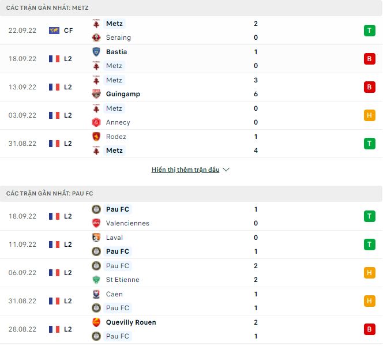Click the Valenciennes team logo
Viewport: 387px width, 346px height.
pyautogui.click(x=96, y=223)
